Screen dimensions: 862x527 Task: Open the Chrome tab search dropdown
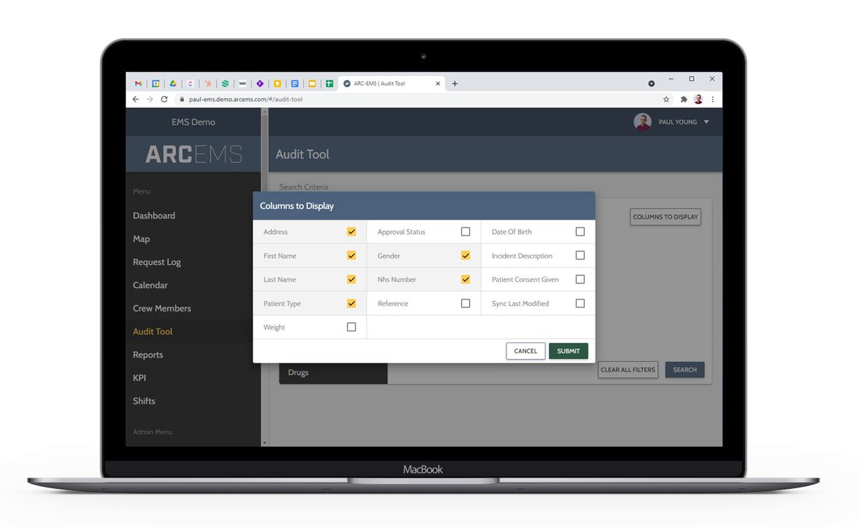click(652, 83)
